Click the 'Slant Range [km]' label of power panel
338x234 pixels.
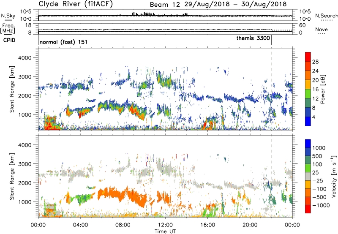pos(12,89)
